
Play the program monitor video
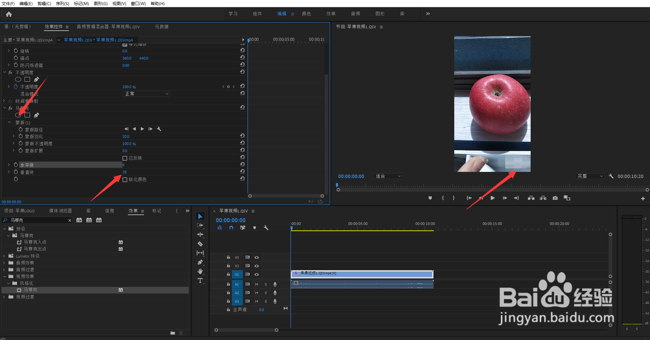pyautogui.click(x=492, y=198)
